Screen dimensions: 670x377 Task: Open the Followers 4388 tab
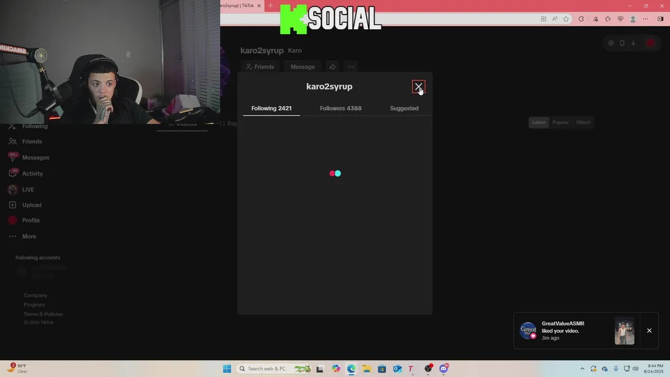(x=341, y=108)
